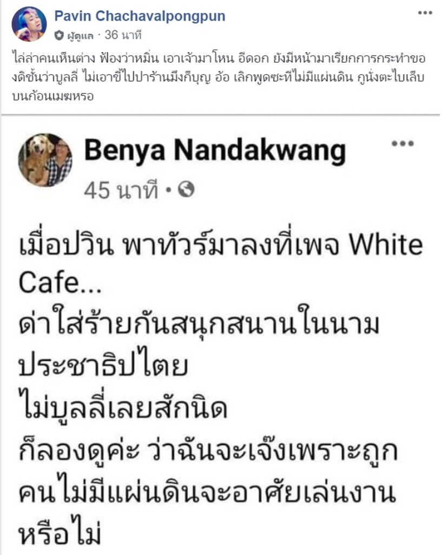447x555 pixels.
Task: Click the word ประชาธิปไตย in the post
Action: tap(103, 365)
